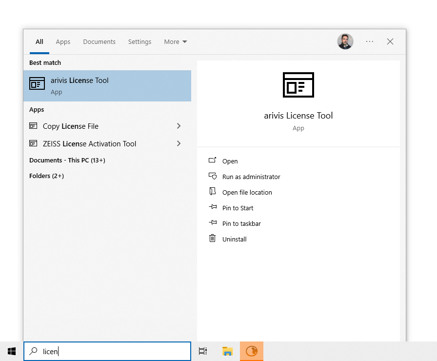Click the Task View taskbar icon
Viewport: 437px width, 361px height.
click(x=203, y=351)
